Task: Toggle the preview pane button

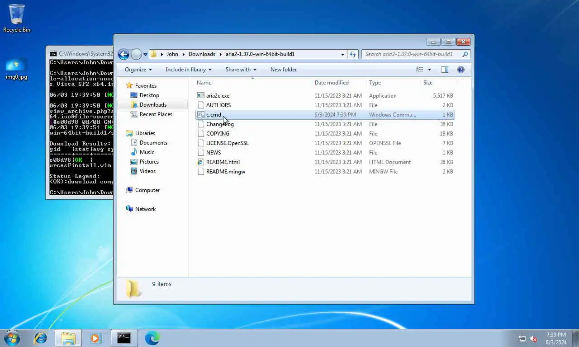Action: pos(445,70)
